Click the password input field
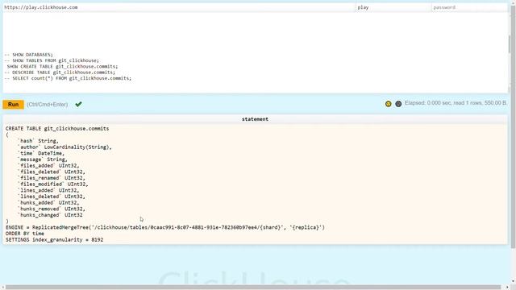 pos(469,7)
